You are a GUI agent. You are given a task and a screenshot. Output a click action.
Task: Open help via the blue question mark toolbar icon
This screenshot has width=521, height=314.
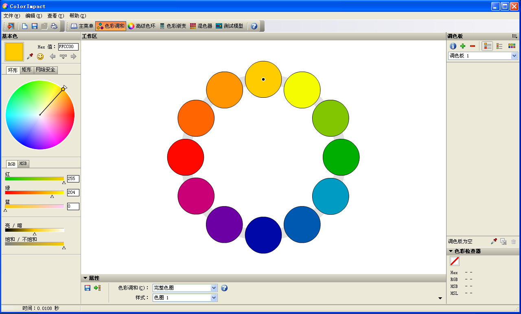point(254,26)
